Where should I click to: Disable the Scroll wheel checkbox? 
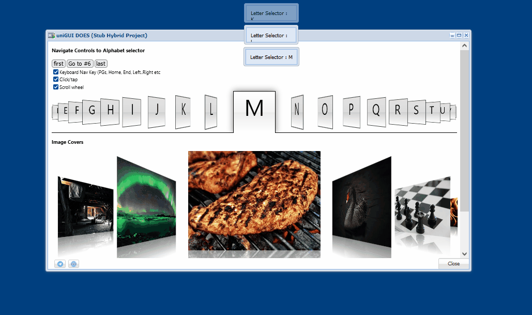tap(56, 87)
